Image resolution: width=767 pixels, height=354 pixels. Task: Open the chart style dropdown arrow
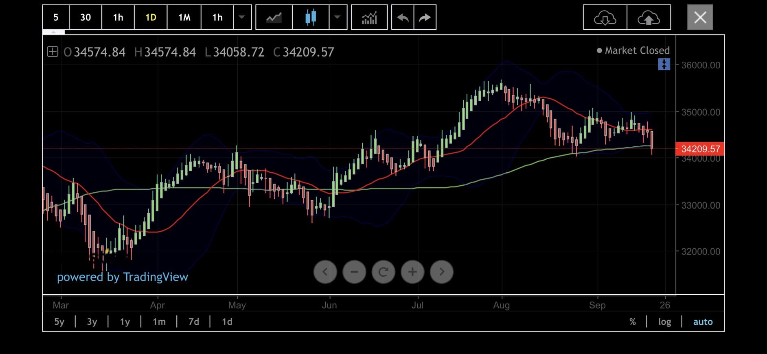337,17
